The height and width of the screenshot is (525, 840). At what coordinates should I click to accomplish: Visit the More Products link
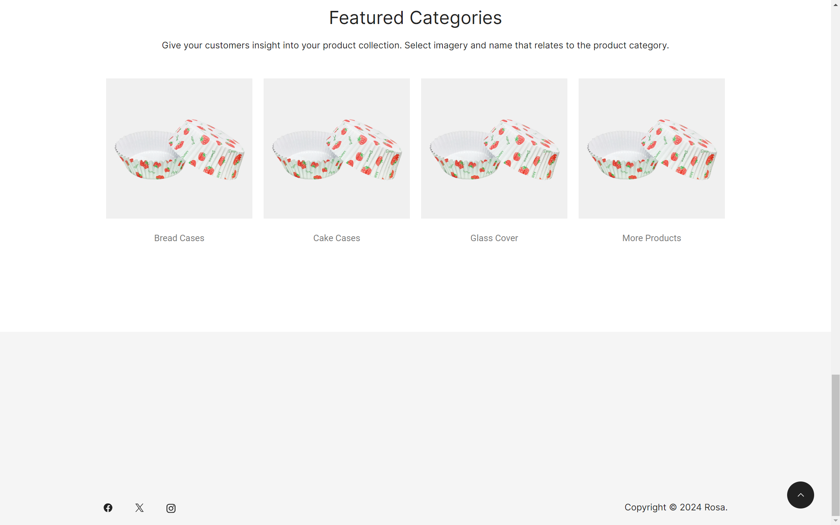(x=652, y=238)
